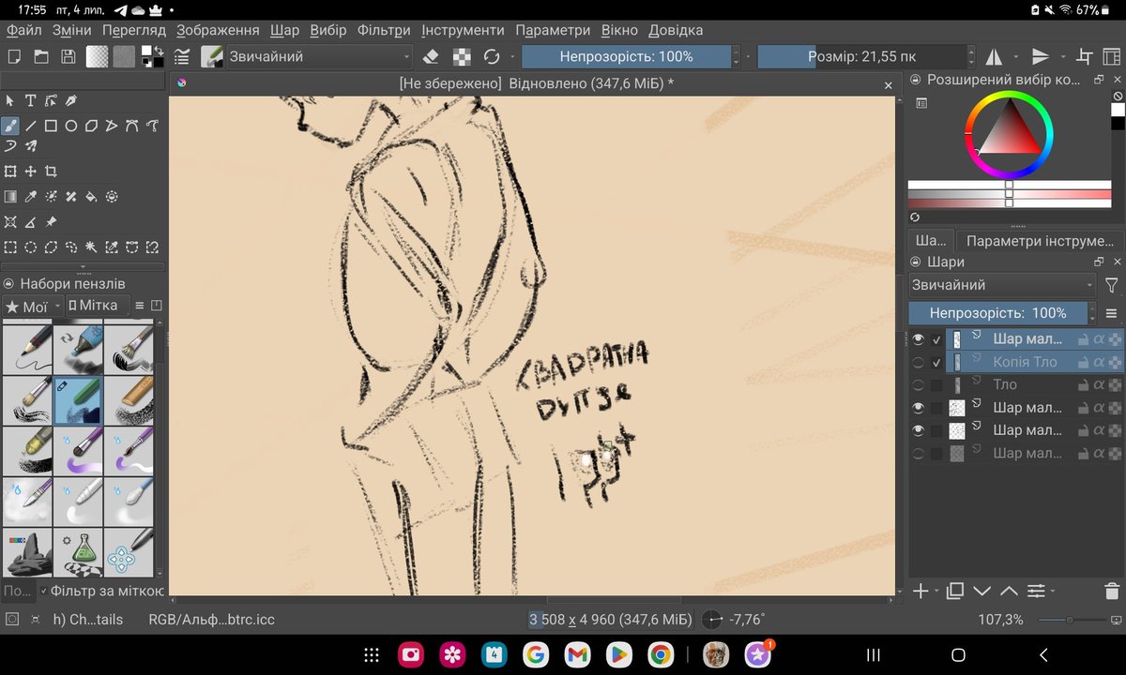Image resolution: width=1126 pixels, height=675 pixels.
Task: Toggle lock on Тло layer
Action: [1082, 384]
